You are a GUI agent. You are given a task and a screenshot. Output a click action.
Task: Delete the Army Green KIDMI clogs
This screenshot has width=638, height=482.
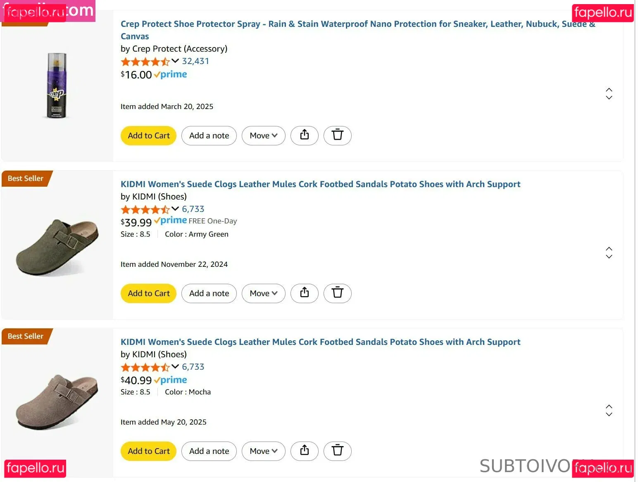click(x=337, y=293)
